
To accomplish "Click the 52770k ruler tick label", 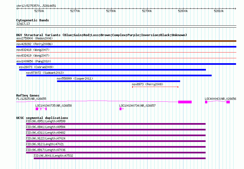I will pyautogui.click(x=75, y=11).
